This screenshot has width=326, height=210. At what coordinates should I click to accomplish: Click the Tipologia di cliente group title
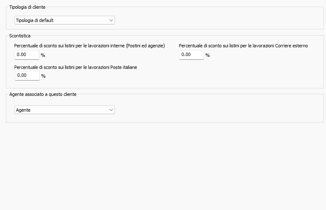[x=27, y=7]
